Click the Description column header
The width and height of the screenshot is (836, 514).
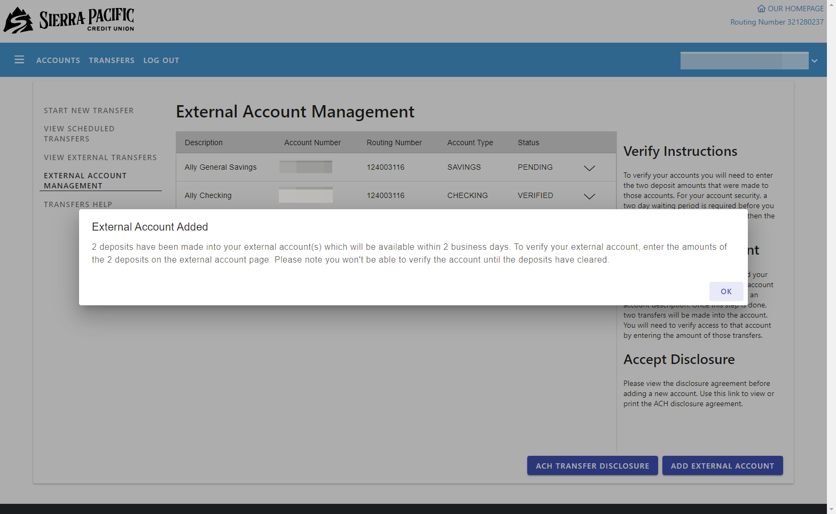[204, 143]
